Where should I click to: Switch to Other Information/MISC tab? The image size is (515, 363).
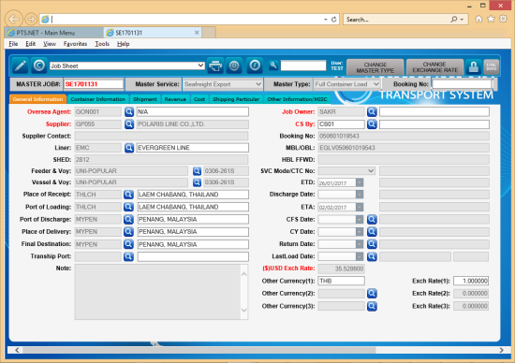(297, 99)
